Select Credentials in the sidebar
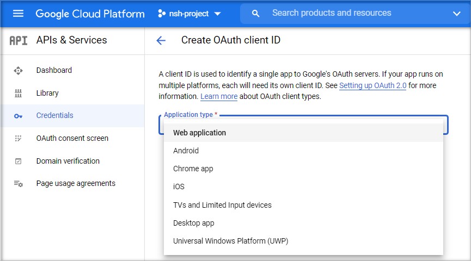 [72, 115]
